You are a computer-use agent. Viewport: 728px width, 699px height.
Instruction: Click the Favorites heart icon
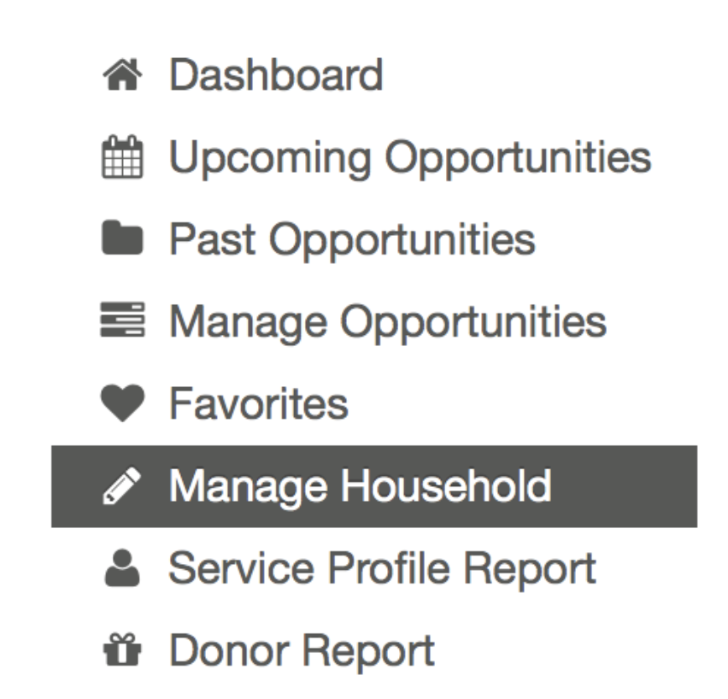pos(122,404)
